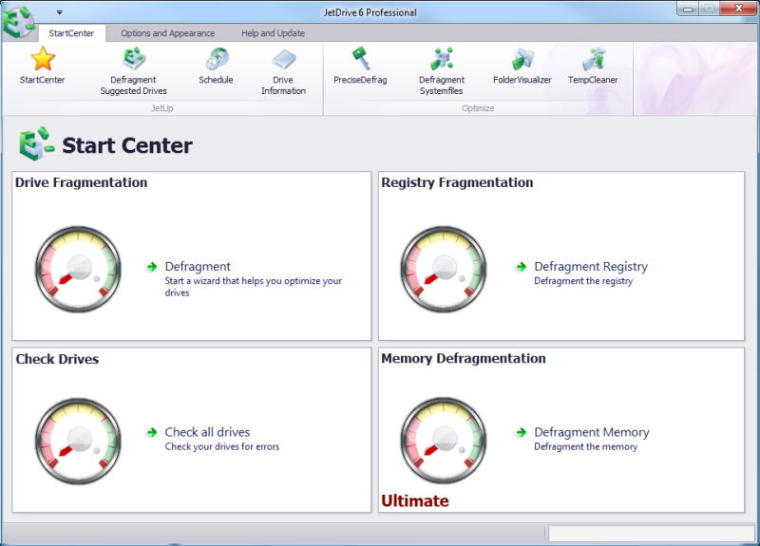Start PreciseDefrag tool
The height and width of the screenshot is (546, 760).
pyautogui.click(x=360, y=66)
